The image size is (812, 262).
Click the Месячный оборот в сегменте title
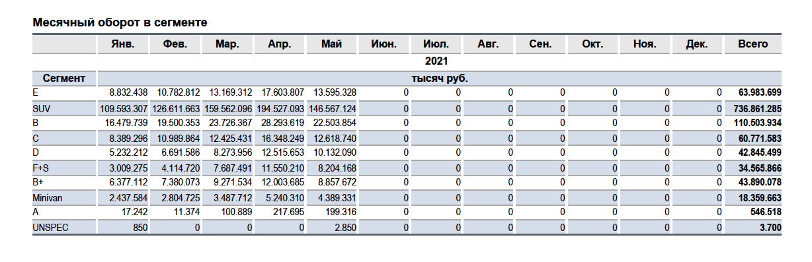coord(120,22)
